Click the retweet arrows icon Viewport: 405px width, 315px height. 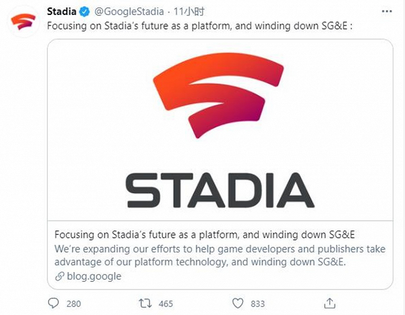(x=145, y=303)
